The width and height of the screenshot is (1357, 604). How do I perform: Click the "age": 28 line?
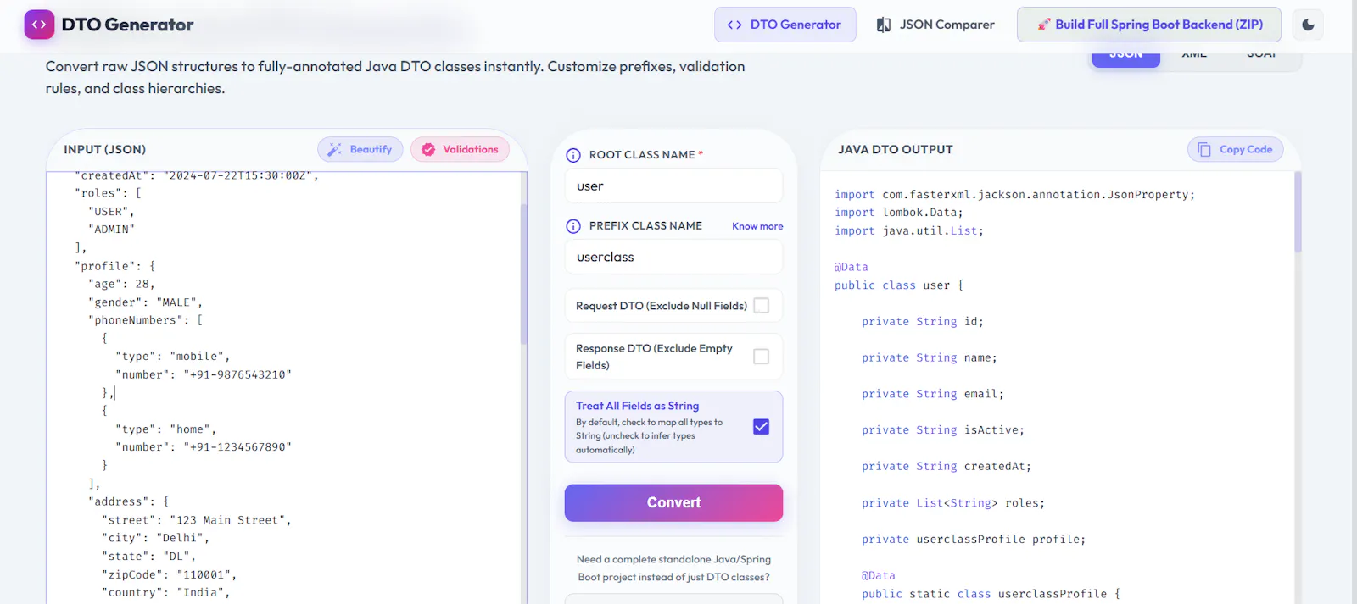(121, 285)
